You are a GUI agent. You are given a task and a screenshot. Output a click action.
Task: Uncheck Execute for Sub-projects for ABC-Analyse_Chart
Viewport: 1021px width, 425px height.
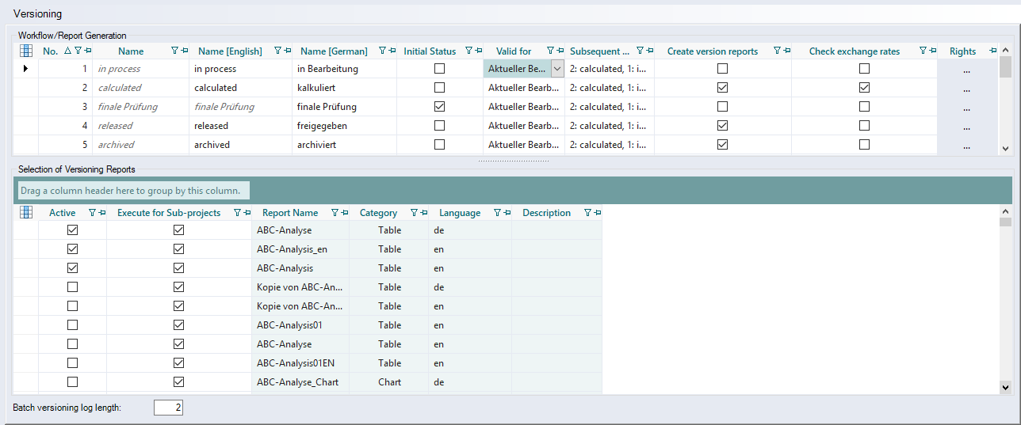pyautogui.click(x=178, y=382)
